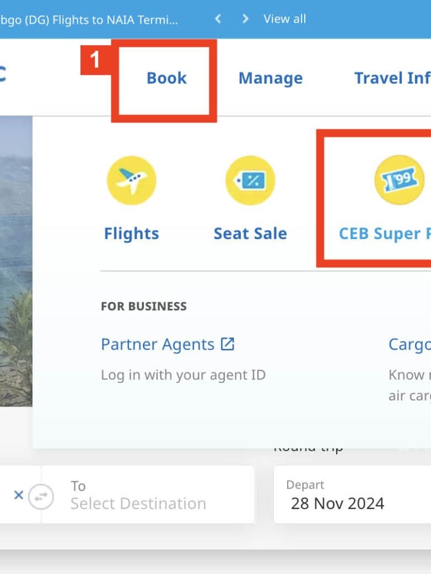Screen dimensions: 431x574
Task: Click the external link icon beside Partner Agents
Action: click(228, 344)
